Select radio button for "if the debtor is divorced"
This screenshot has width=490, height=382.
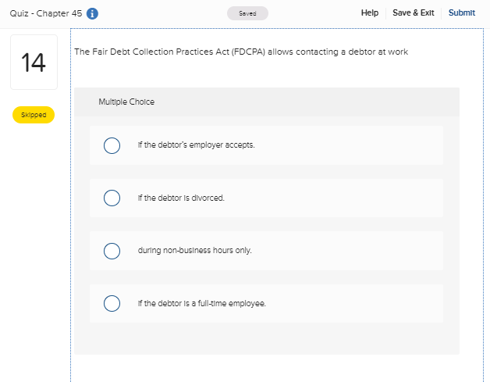112,198
